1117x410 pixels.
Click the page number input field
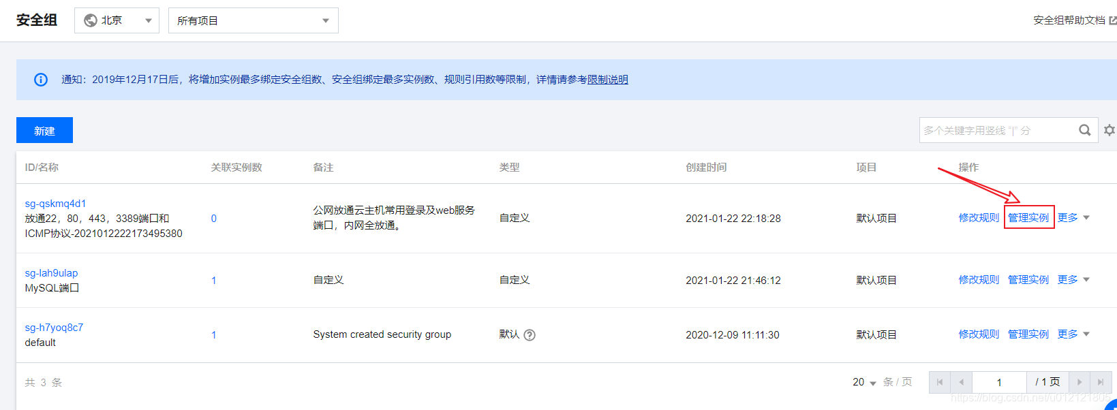999,382
